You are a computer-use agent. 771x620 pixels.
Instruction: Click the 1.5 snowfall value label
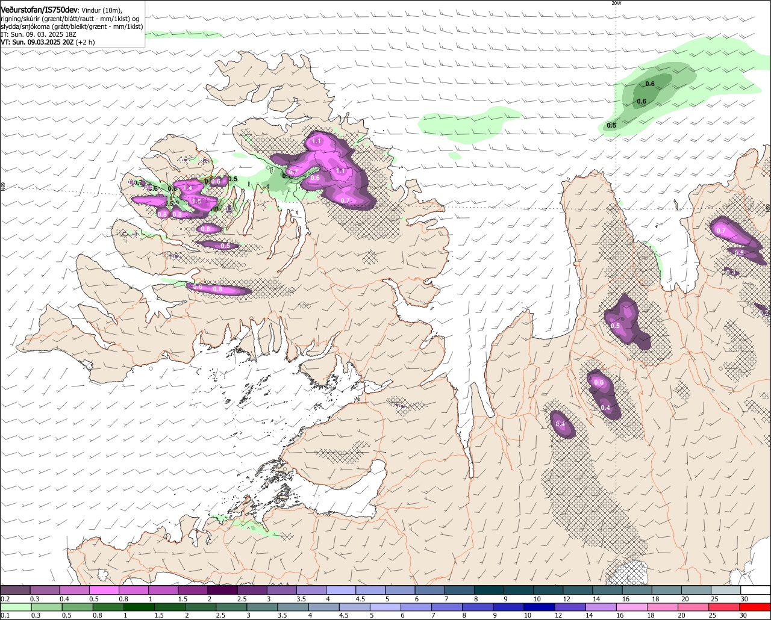[196, 201]
